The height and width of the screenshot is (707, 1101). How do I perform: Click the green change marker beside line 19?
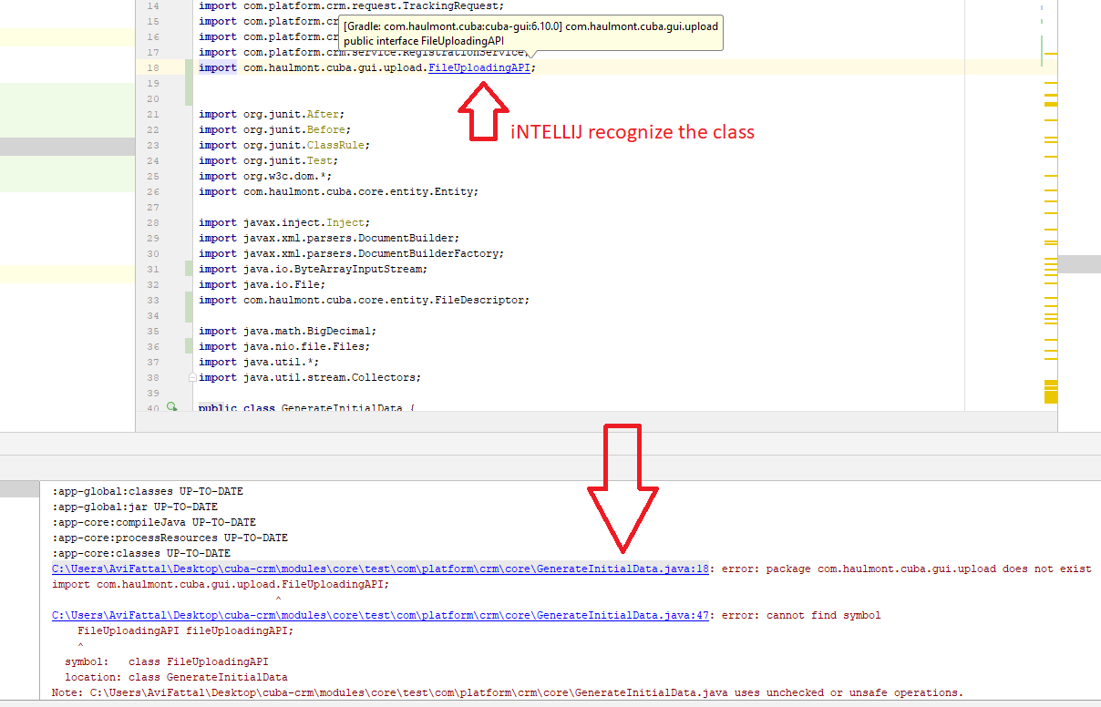click(189, 83)
